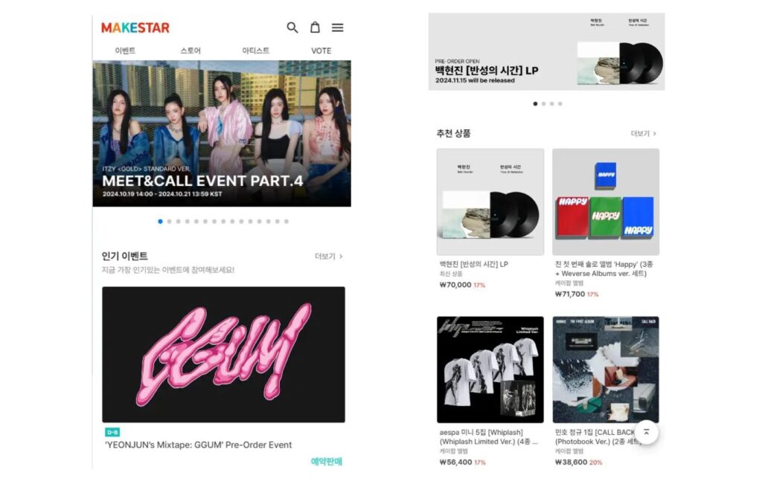Open 백현진 [반성의 시간] LP product title
Image resolution: width=762 pixels, height=484 pixels.
pos(474,264)
